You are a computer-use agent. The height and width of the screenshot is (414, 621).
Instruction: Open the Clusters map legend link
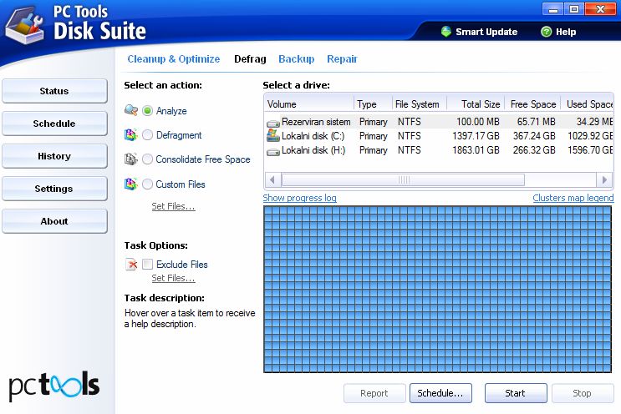[x=573, y=198]
